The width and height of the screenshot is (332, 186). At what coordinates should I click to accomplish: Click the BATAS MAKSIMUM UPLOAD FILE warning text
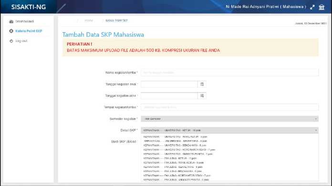coord(144,51)
